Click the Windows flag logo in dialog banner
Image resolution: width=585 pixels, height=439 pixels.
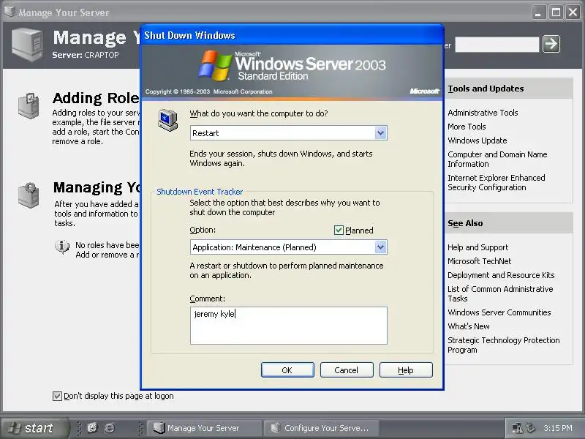coord(215,65)
